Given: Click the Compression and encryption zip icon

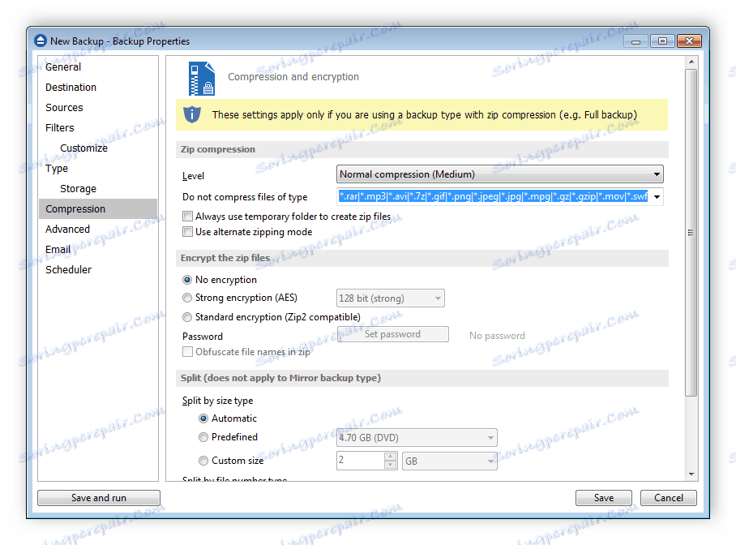Looking at the screenshot, I should tap(202, 79).
